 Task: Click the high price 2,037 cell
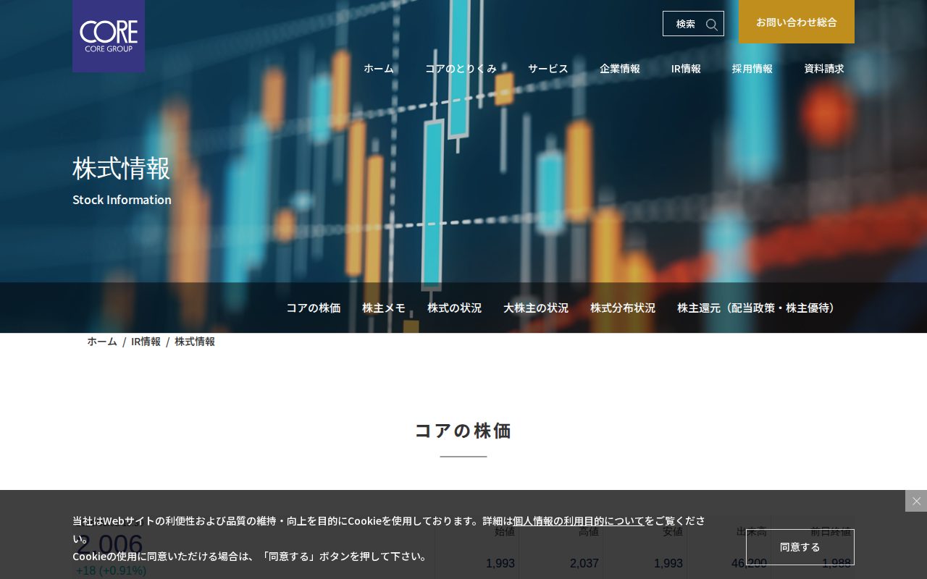pos(584,563)
